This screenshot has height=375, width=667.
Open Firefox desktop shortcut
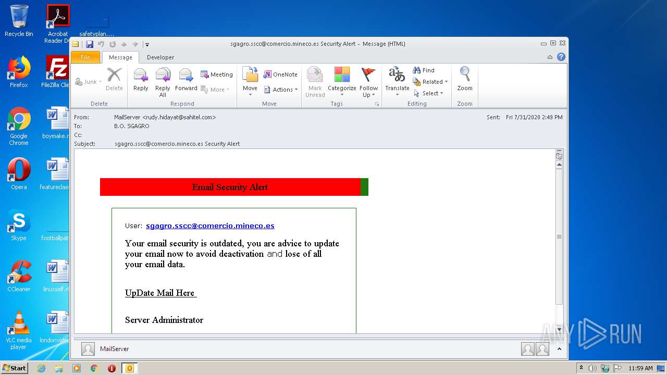pos(19,72)
